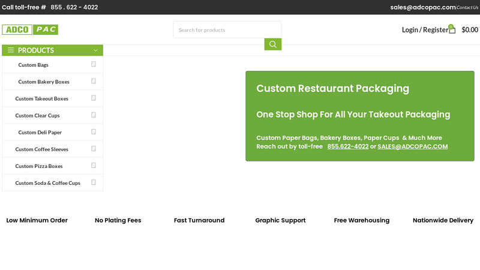Open Custom Bakery Boxes category
The height and width of the screenshot is (270, 480).
pyautogui.click(x=44, y=82)
